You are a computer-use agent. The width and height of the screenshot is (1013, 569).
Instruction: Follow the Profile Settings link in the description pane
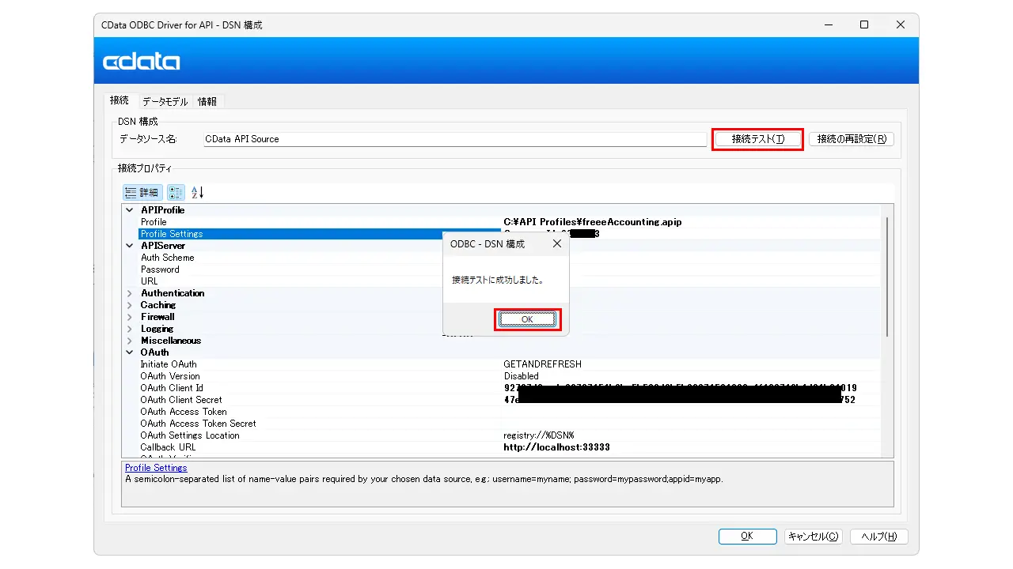click(x=156, y=468)
